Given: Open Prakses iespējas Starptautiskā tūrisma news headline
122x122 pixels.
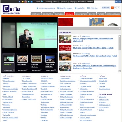Looking at the screenshot, I should (x=93, y=40).
